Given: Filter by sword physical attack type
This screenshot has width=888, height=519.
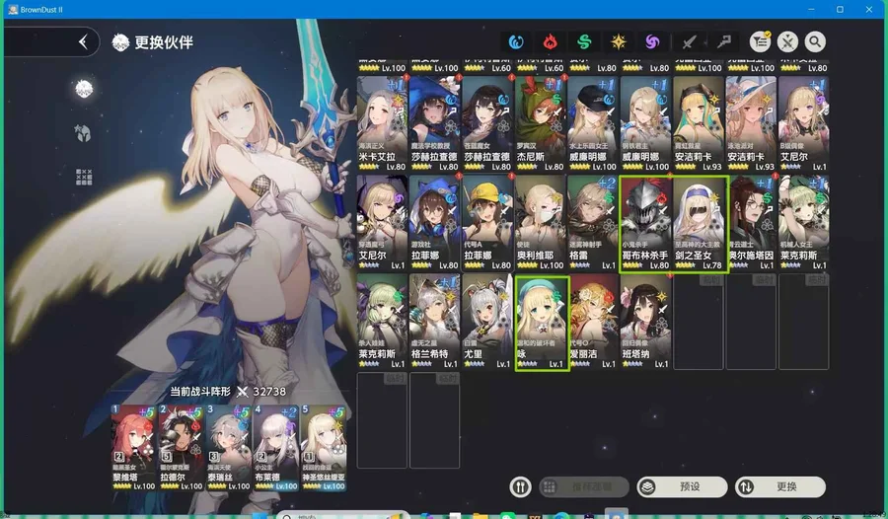Looking at the screenshot, I should point(691,41).
